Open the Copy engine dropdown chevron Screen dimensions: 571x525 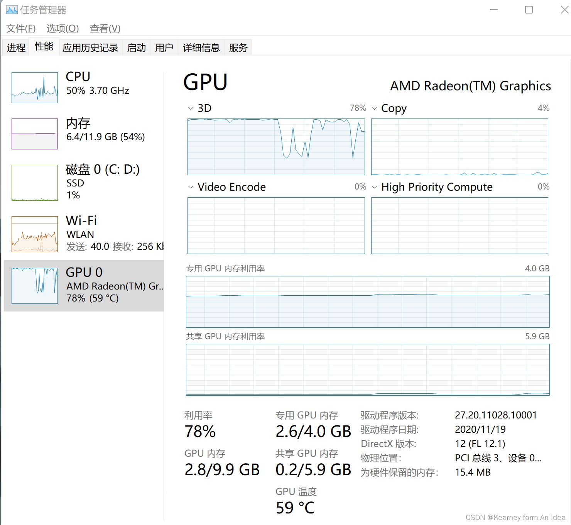coord(374,108)
